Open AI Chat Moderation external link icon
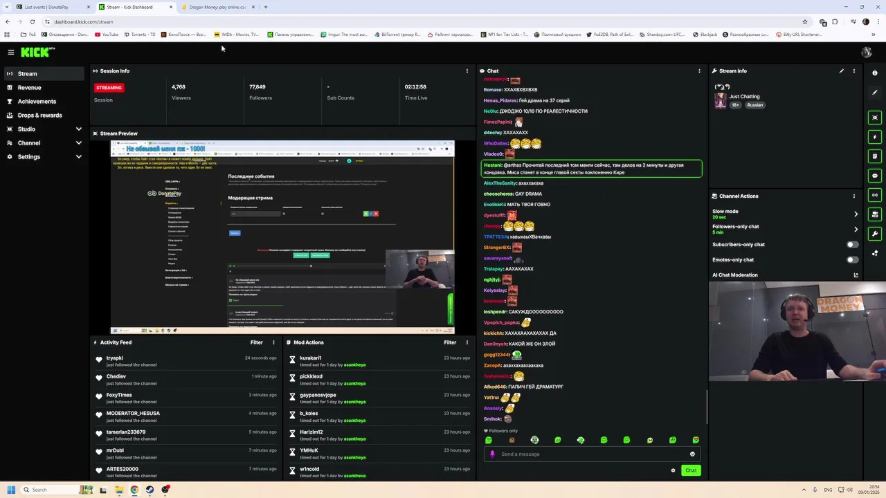The image size is (886, 498). pyautogui.click(x=856, y=275)
